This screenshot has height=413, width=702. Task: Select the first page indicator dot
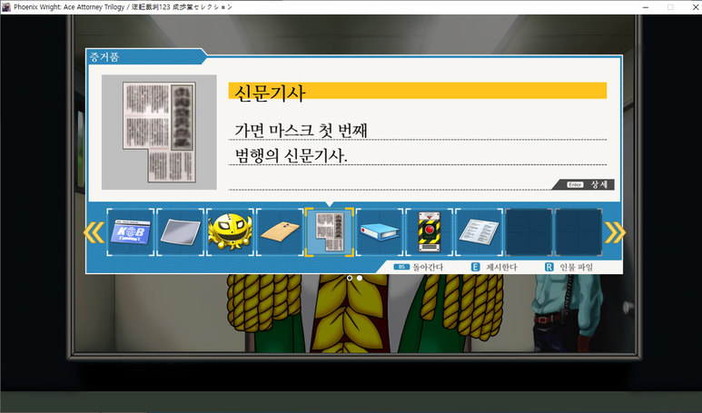click(350, 278)
